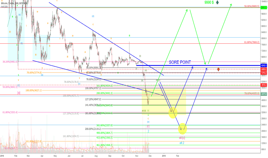Click the pink alt [c] wave label
The image size is (268, 158).
pos(182,138)
